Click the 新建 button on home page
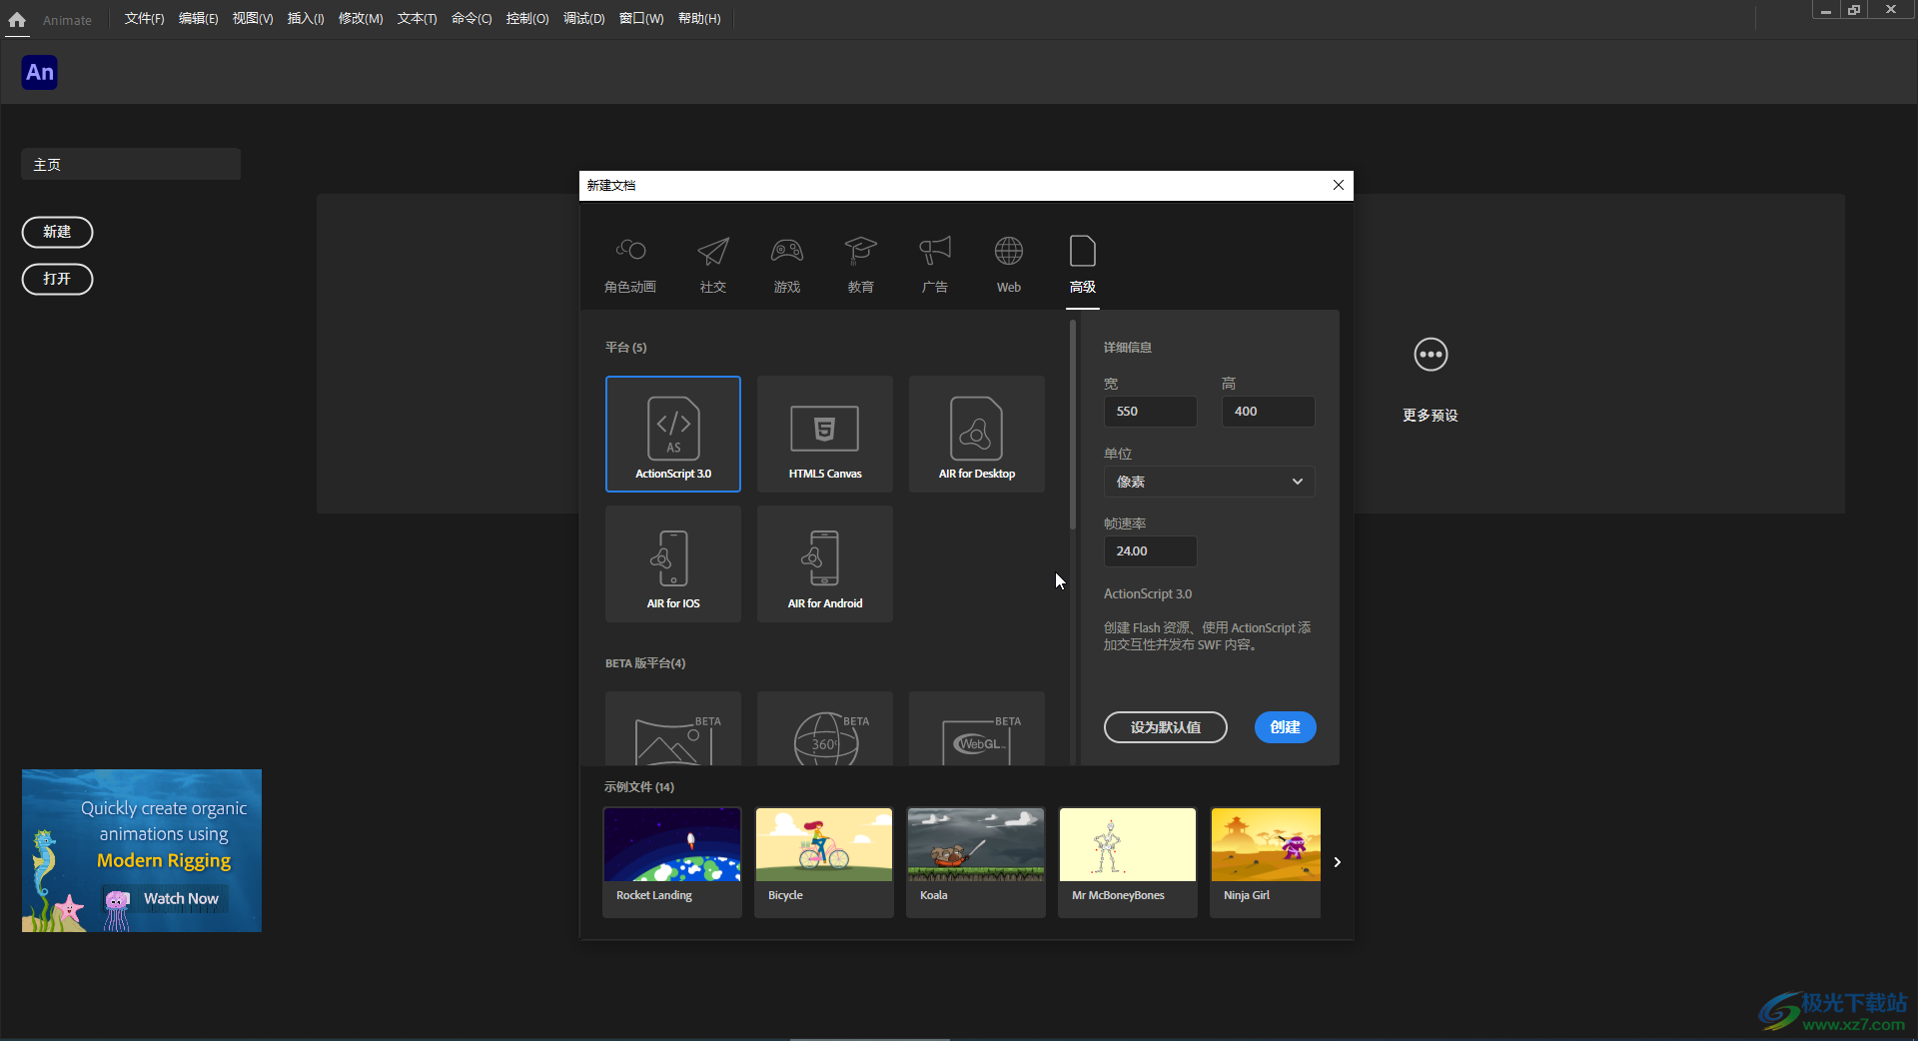The image size is (1918, 1041). (57, 232)
